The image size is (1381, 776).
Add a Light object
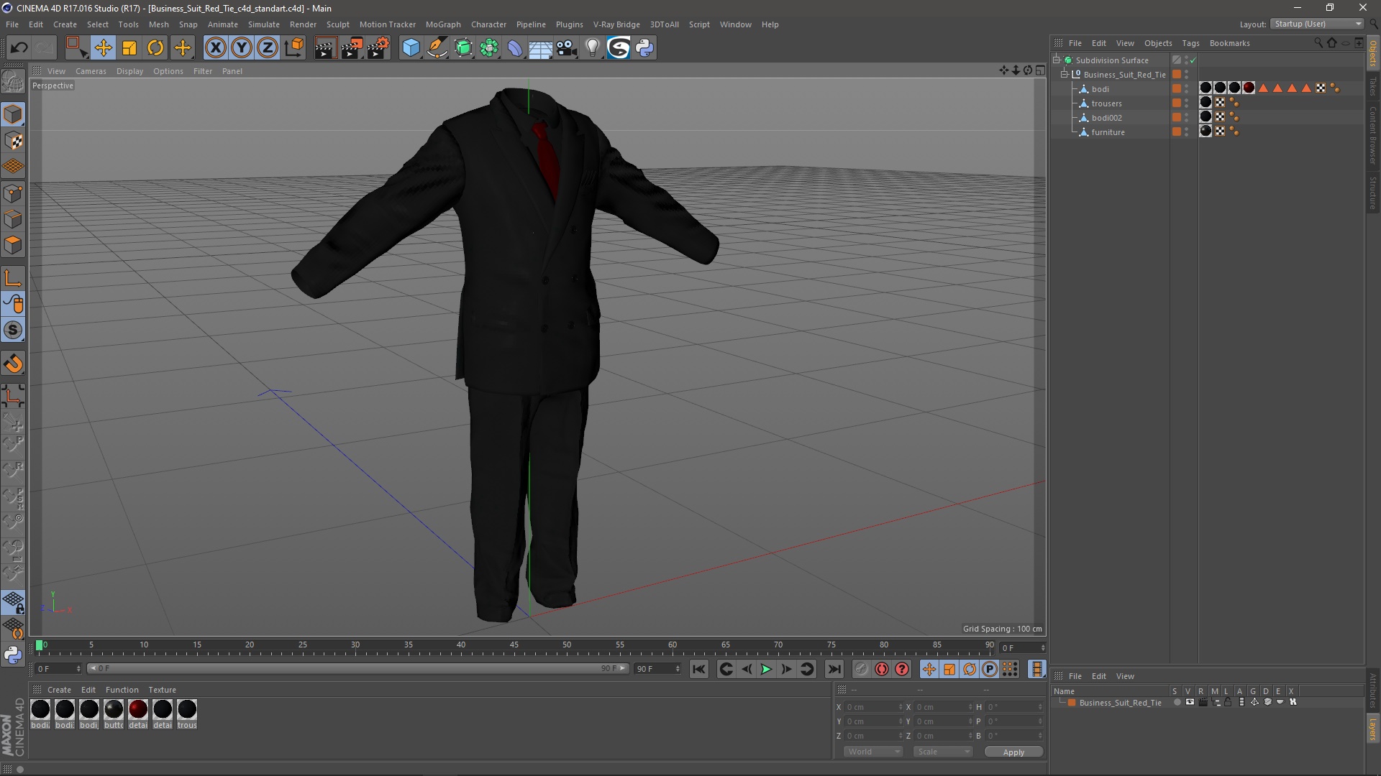tap(593, 48)
